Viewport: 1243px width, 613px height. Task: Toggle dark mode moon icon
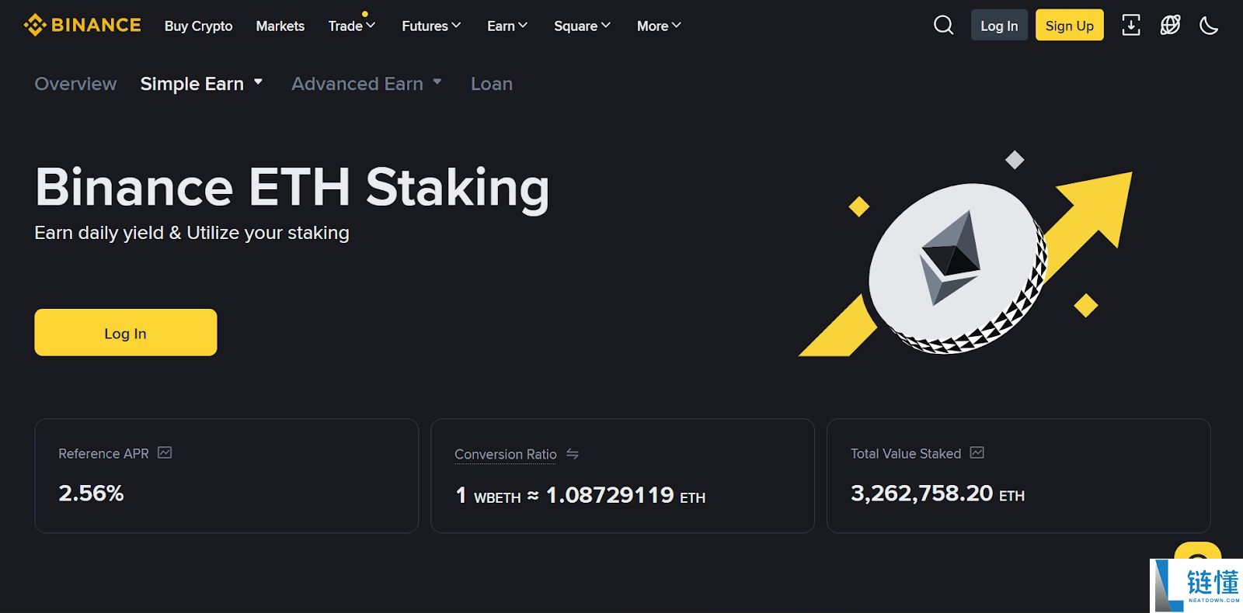point(1209,26)
